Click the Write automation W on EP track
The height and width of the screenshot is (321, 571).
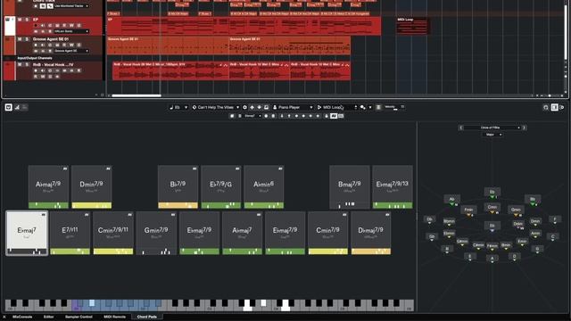(x=71, y=26)
